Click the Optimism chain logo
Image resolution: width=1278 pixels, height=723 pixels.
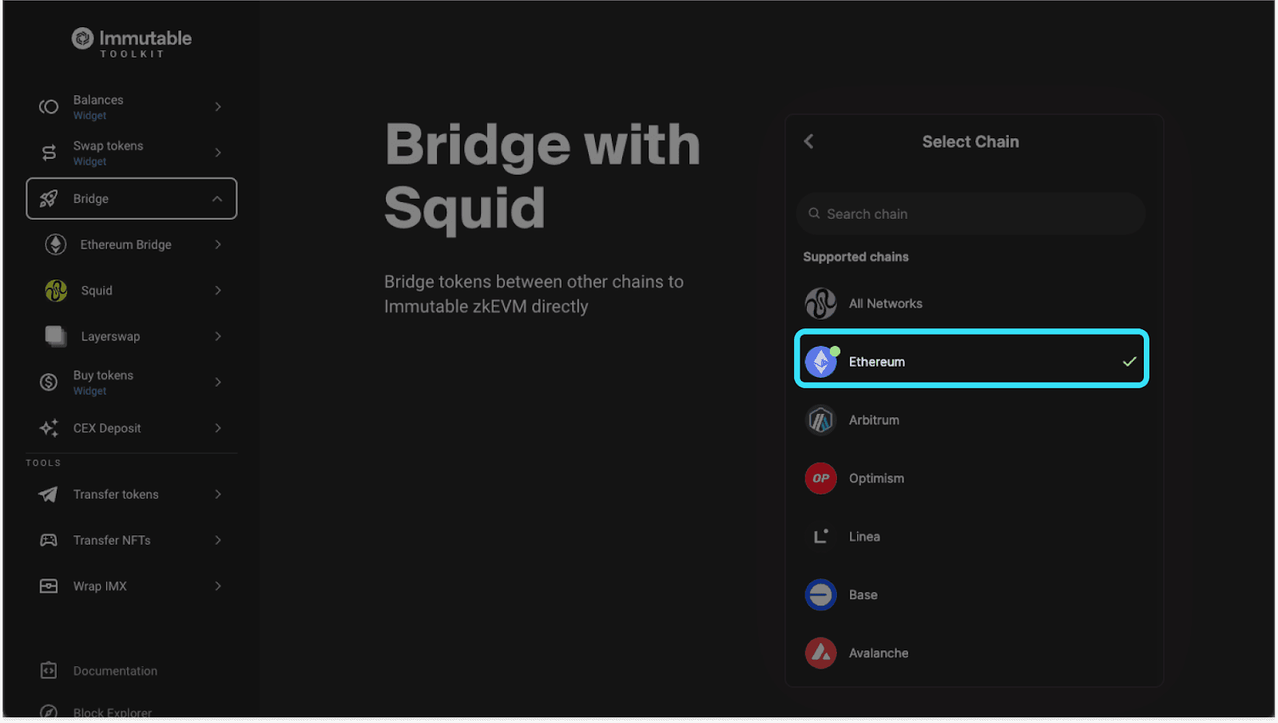tap(820, 478)
